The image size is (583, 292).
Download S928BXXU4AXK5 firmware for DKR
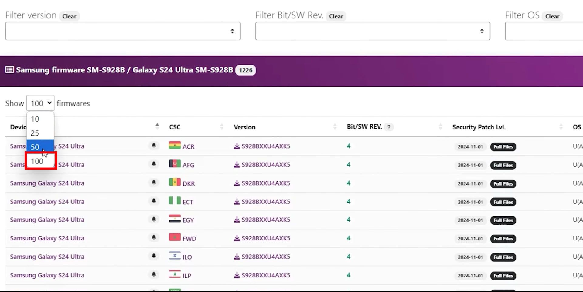(x=262, y=183)
